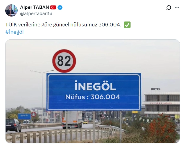This screenshot has width=183, height=148.
Task: Click the large 82 speed-limit sign in the photo
Action: [64, 61]
